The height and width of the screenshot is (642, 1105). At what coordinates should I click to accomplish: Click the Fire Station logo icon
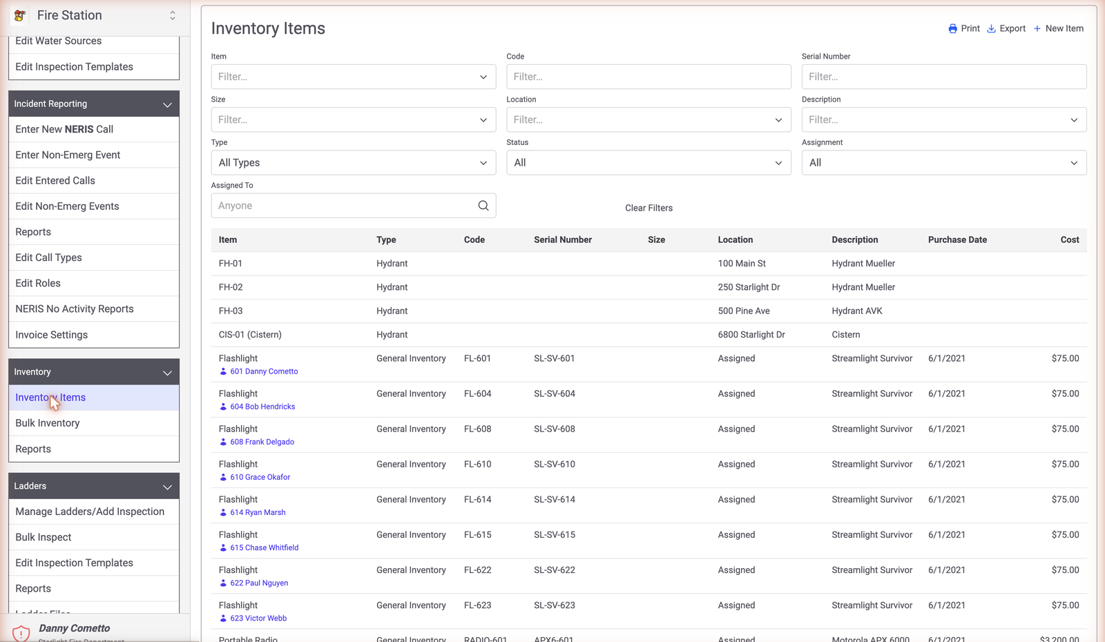click(20, 15)
